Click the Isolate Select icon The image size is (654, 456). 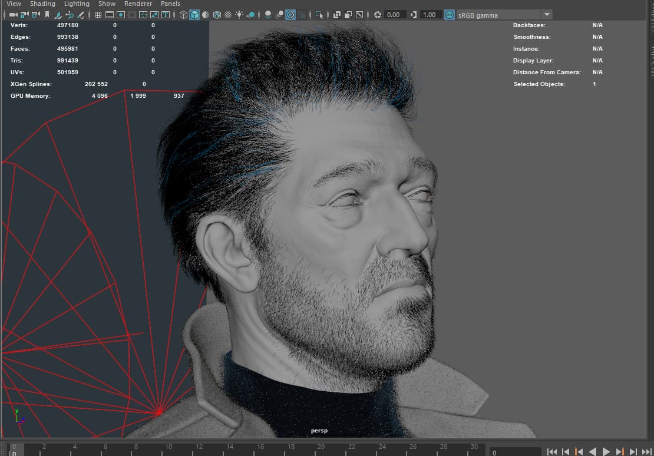point(319,15)
